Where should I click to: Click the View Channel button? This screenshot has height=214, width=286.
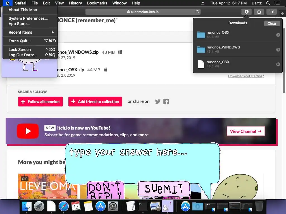click(246, 131)
